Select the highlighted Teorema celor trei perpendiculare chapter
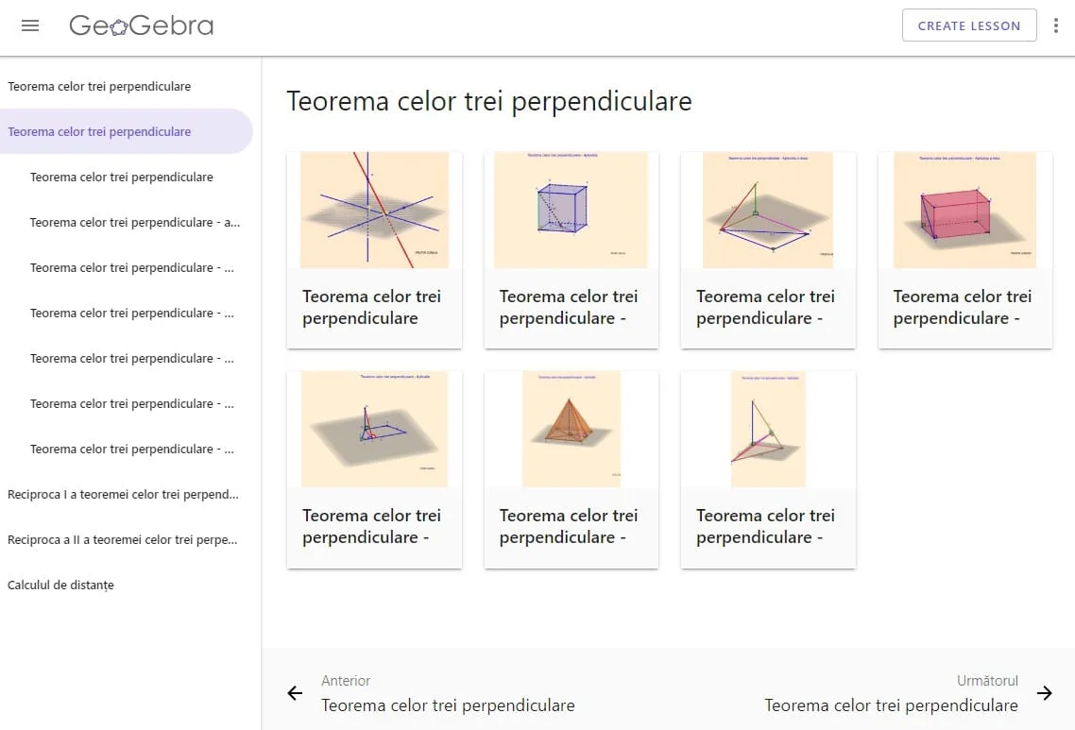 point(99,131)
